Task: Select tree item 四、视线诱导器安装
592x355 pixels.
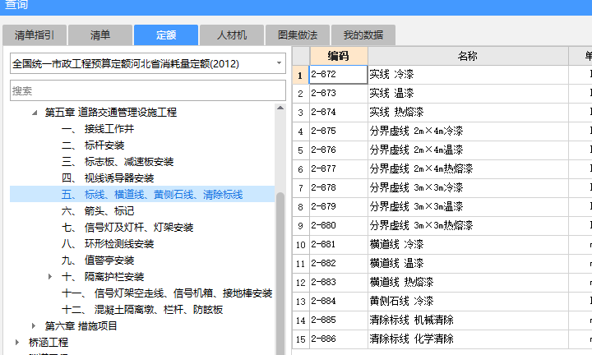Action: pyautogui.click(x=108, y=178)
